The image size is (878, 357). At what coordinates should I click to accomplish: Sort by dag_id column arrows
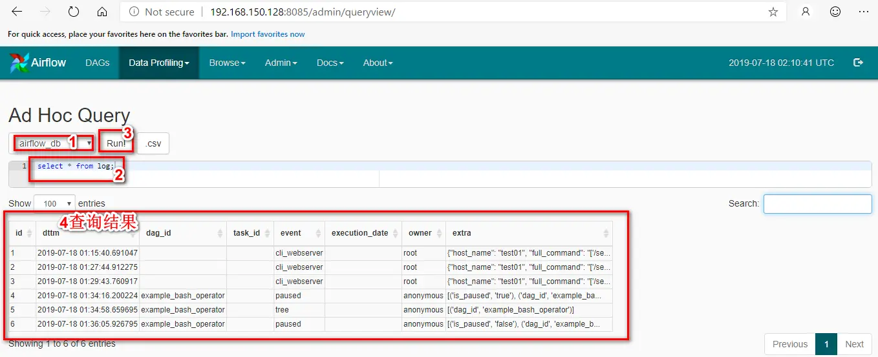219,233
